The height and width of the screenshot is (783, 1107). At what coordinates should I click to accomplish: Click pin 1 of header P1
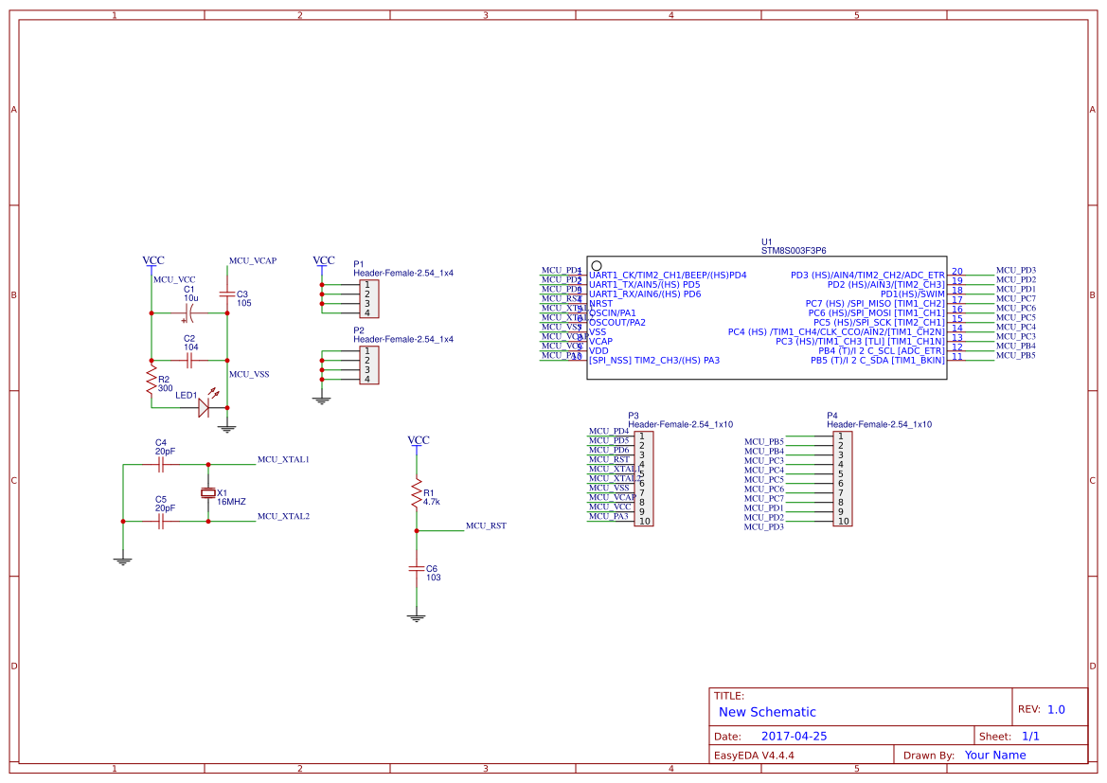pyautogui.click(x=367, y=285)
